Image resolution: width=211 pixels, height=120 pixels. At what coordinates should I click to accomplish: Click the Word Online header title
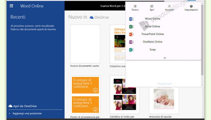coord(32,6)
